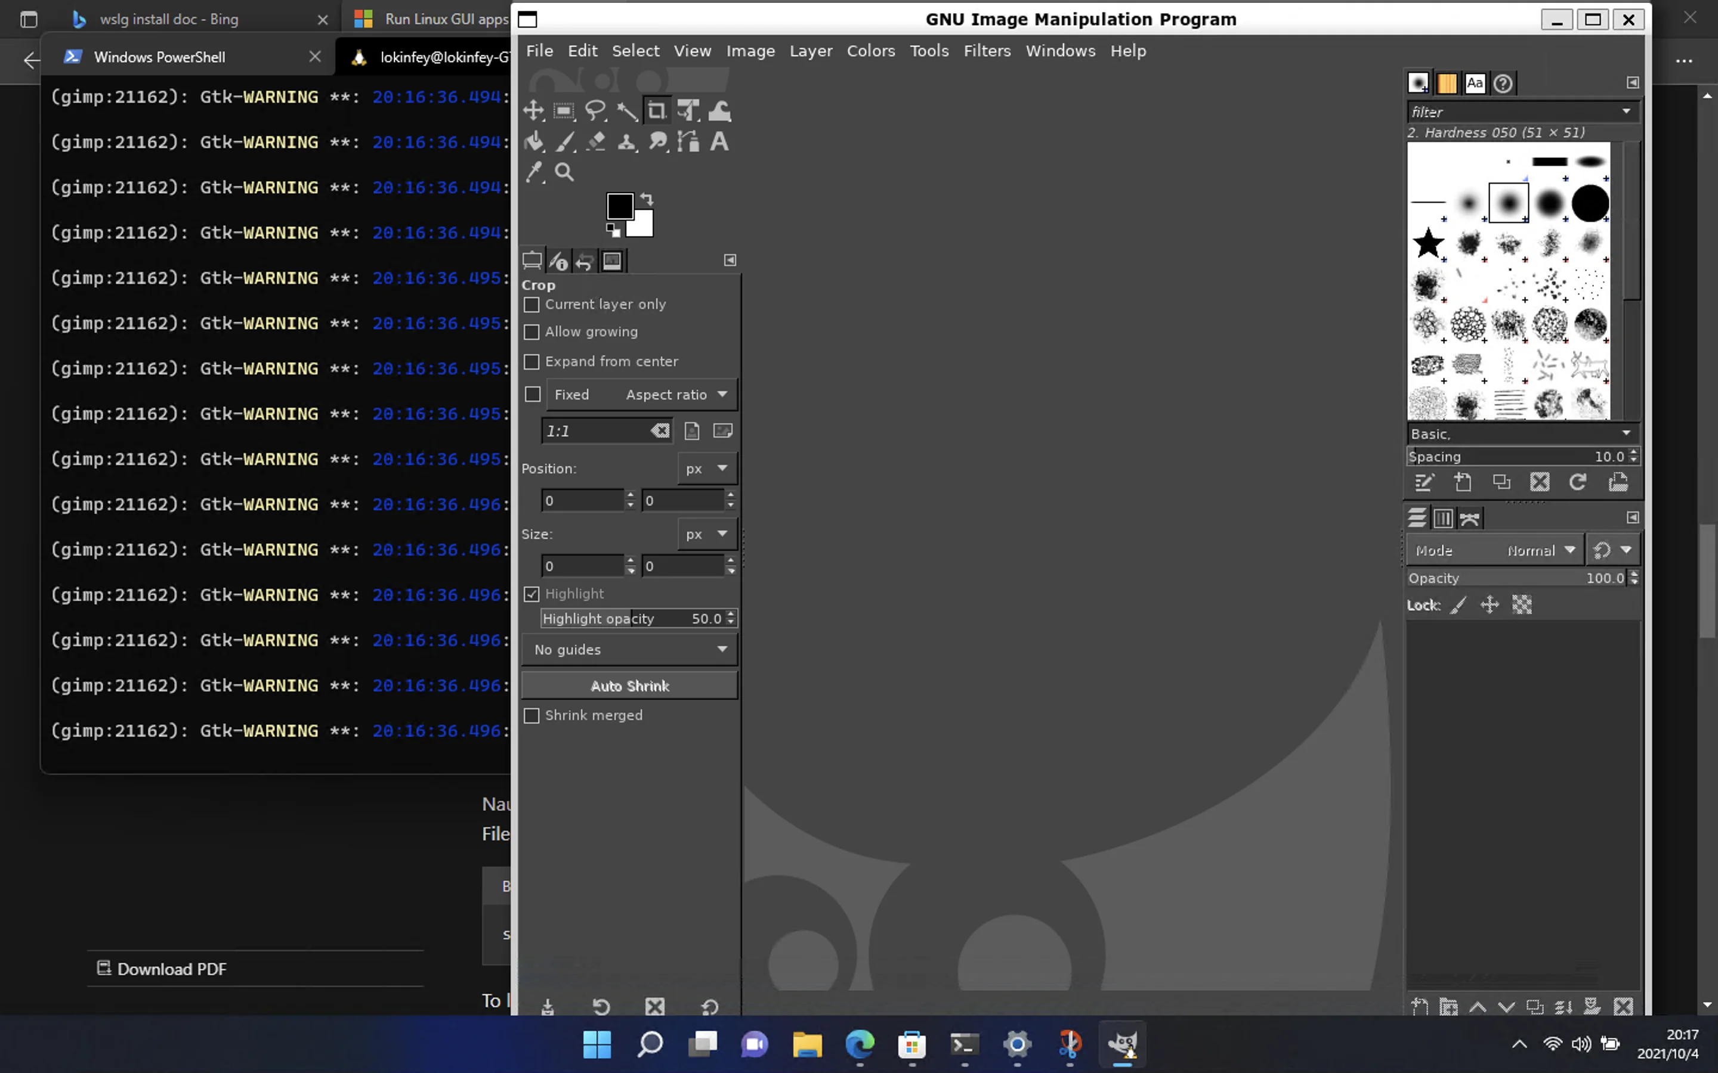This screenshot has height=1073, width=1718.
Task: Select the Move tool in toolbox
Action: coord(533,111)
